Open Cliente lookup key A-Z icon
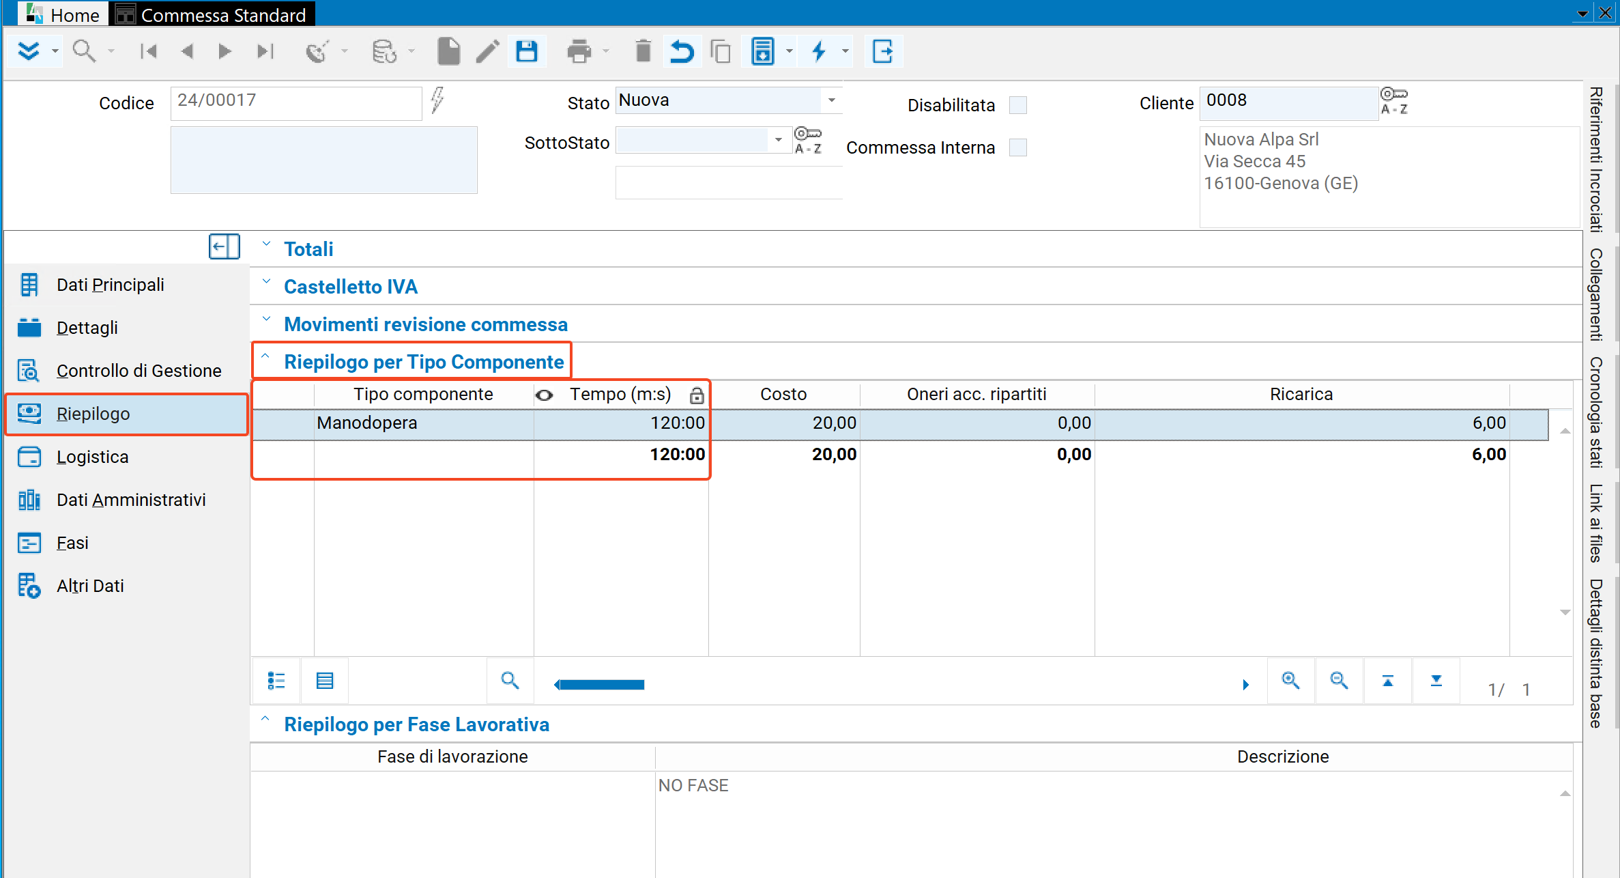Viewport: 1620px width, 878px height. point(1393,101)
